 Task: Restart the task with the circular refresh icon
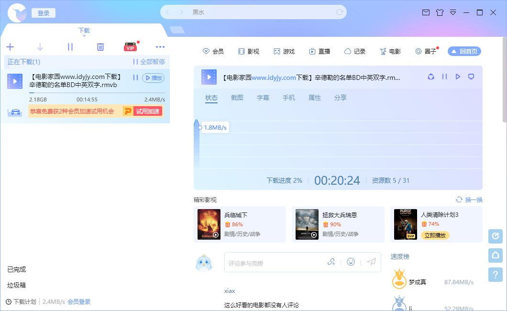pyautogui.click(x=431, y=77)
